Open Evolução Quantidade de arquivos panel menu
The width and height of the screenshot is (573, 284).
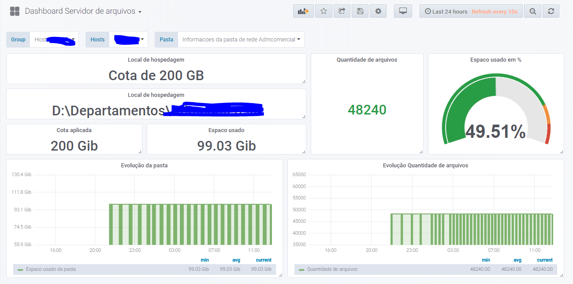click(x=425, y=166)
